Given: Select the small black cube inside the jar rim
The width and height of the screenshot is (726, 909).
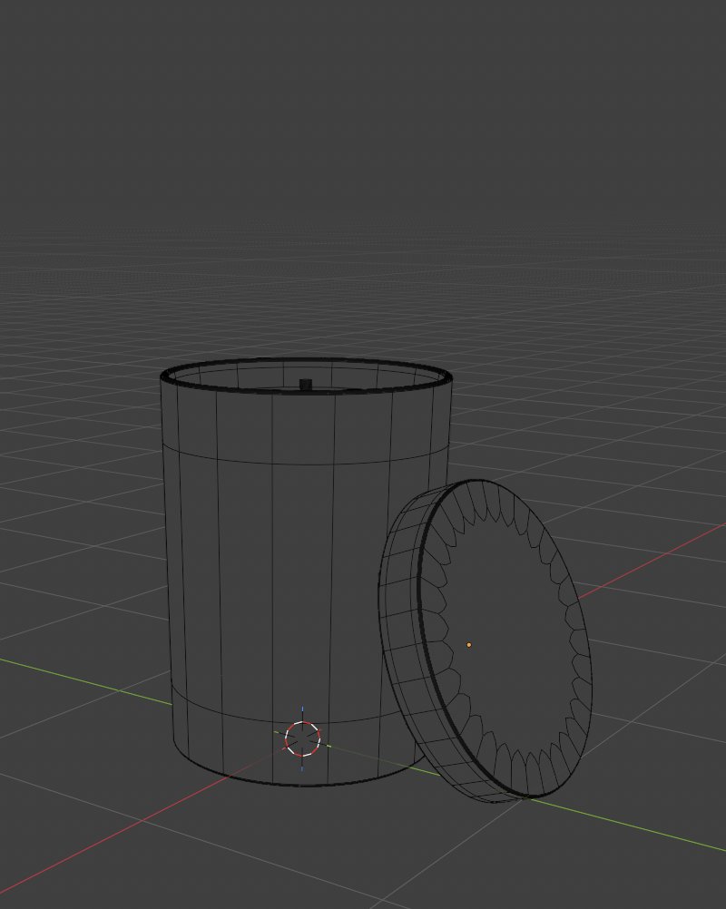Looking at the screenshot, I should (306, 385).
